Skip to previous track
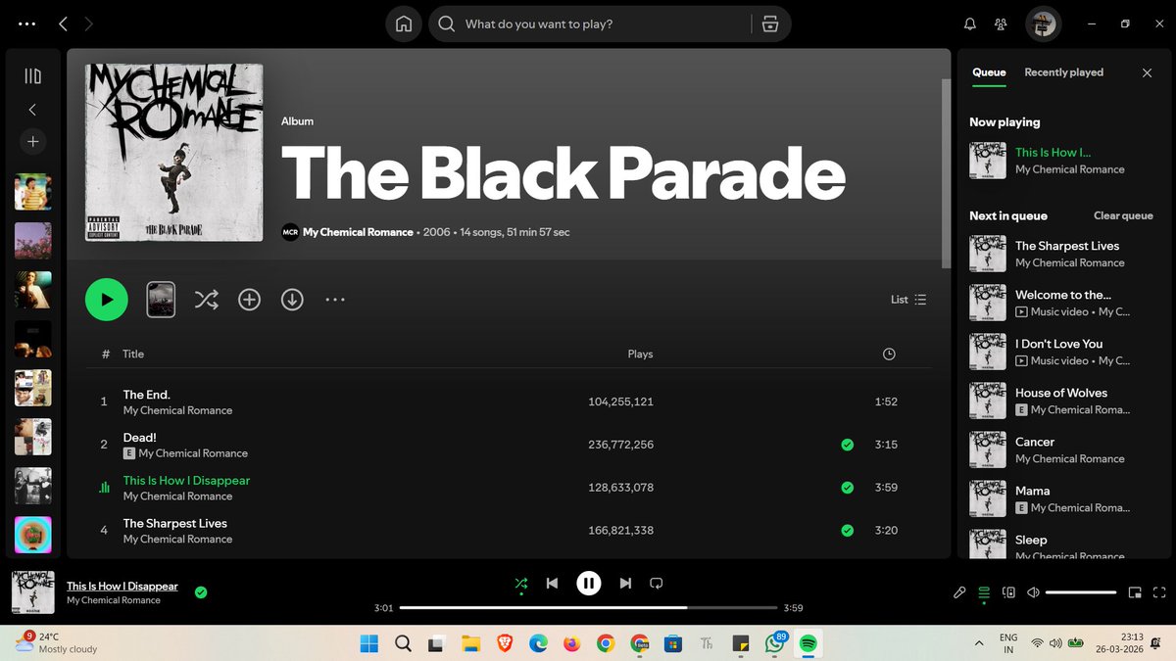 pyautogui.click(x=552, y=584)
